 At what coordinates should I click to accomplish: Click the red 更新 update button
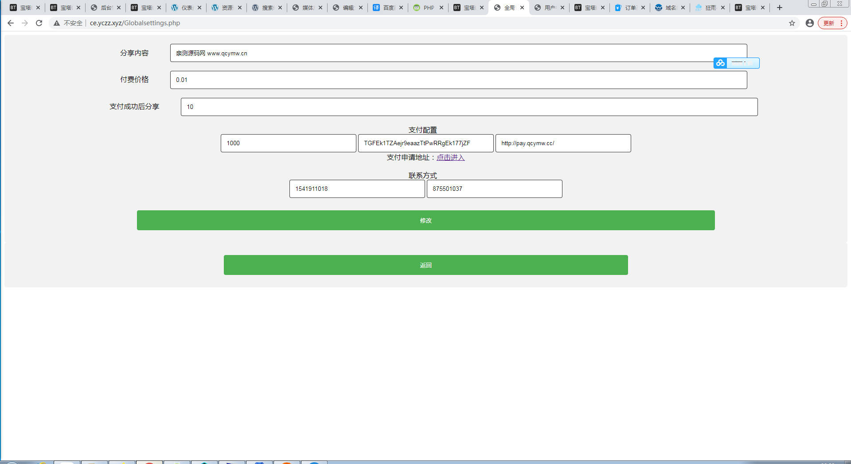click(x=832, y=23)
